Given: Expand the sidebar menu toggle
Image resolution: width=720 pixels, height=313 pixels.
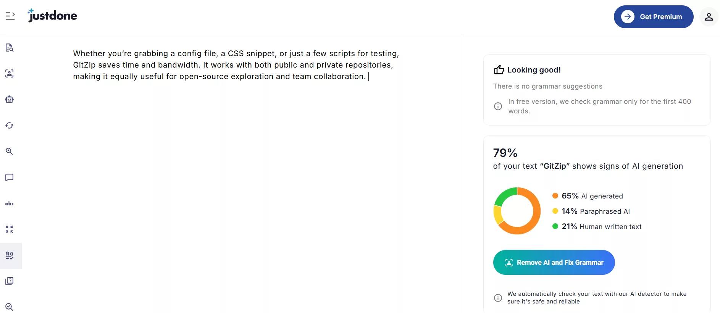Looking at the screenshot, I should 10,16.
